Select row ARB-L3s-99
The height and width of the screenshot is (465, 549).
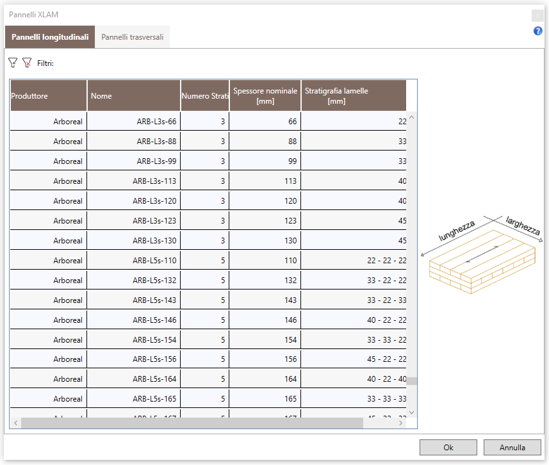click(208, 161)
